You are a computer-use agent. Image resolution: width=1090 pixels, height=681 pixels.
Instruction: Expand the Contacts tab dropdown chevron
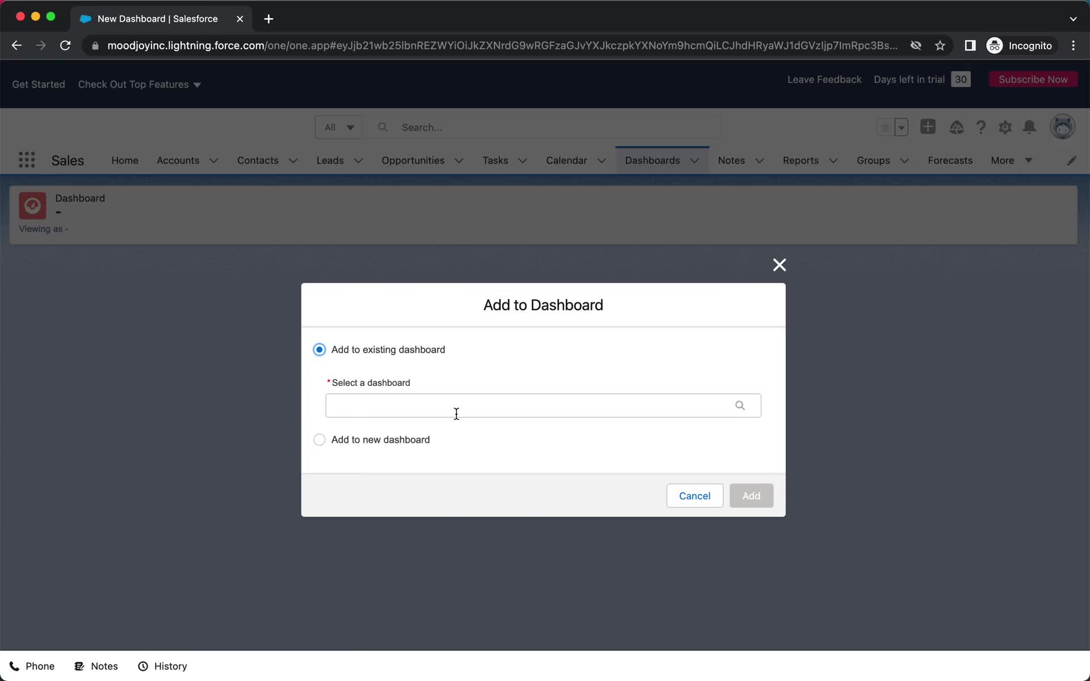click(x=293, y=161)
